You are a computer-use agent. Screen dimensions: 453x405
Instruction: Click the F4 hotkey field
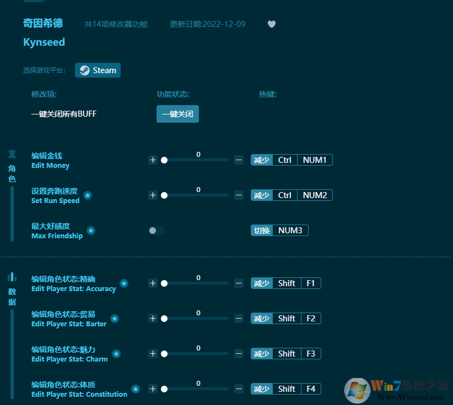[x=311, y=388]
